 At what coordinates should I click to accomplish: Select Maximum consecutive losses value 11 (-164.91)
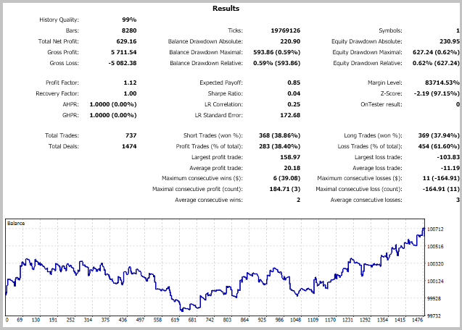click(441, 178)
